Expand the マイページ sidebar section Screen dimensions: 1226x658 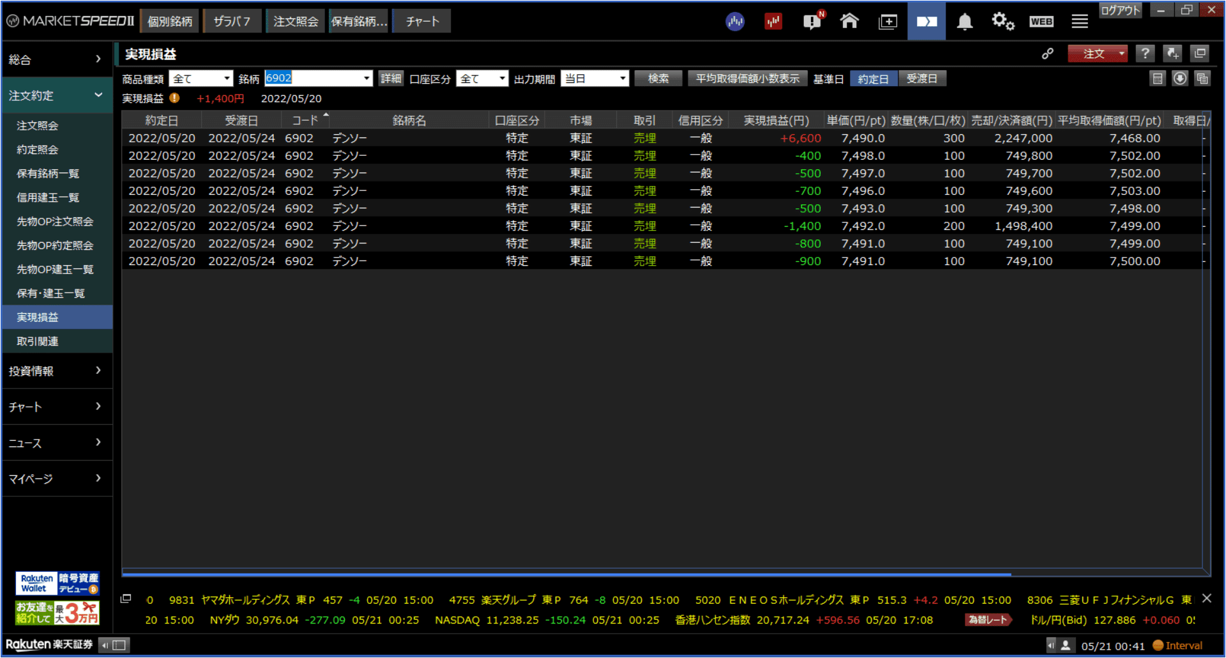56,478
